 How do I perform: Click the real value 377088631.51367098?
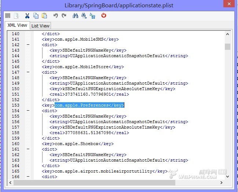click(88, 133)
